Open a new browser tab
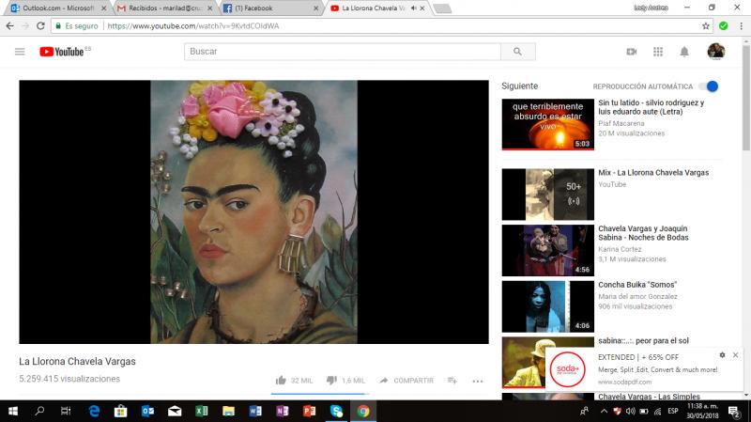The image size is (751, 422). [442, 8]
